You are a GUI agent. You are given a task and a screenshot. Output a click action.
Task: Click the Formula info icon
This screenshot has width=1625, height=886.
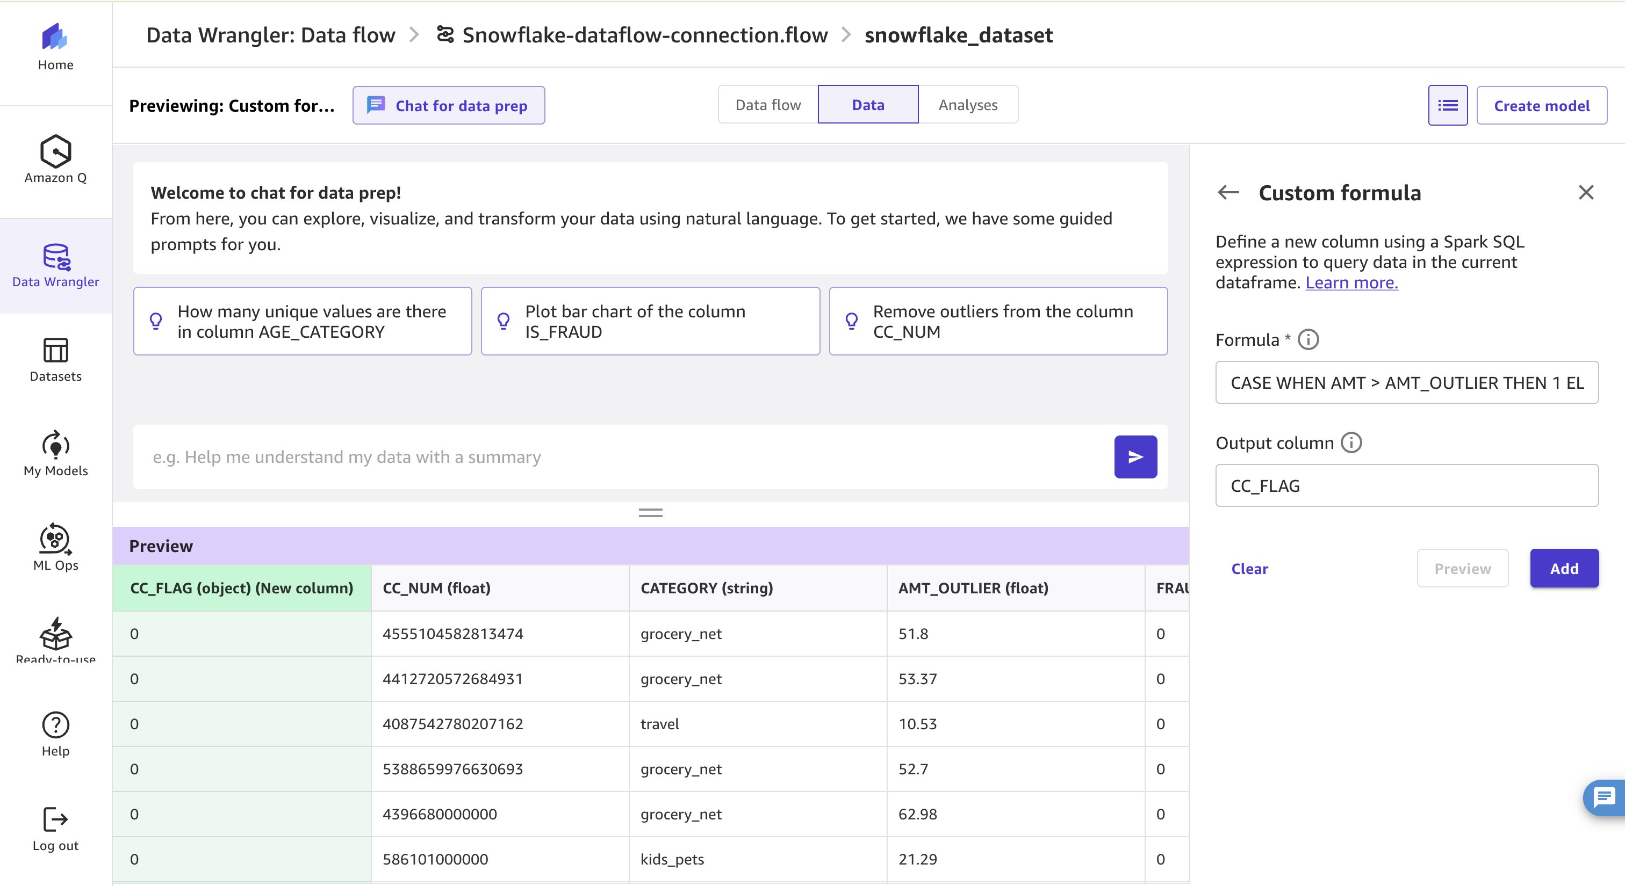[x=1308, y=340]
